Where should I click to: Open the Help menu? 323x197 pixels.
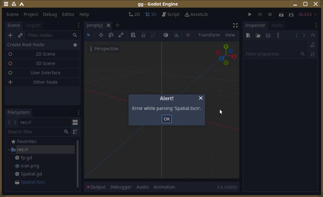(x=84, y=14)
